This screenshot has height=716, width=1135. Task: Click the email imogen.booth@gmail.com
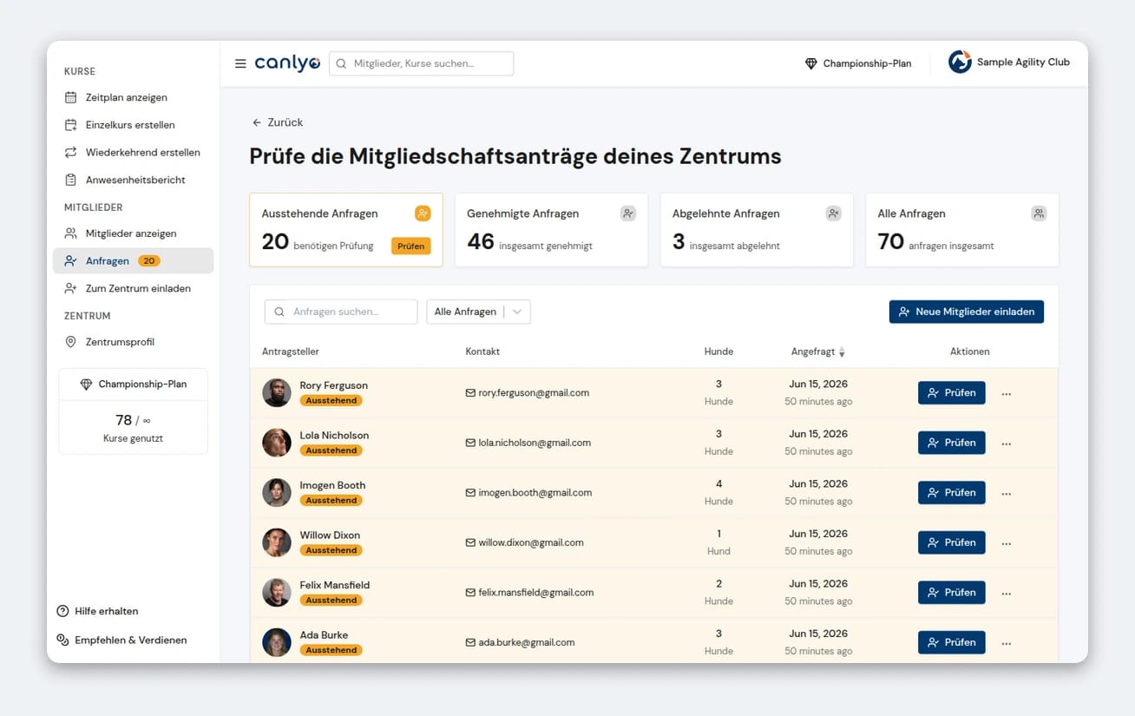[535, 492]
